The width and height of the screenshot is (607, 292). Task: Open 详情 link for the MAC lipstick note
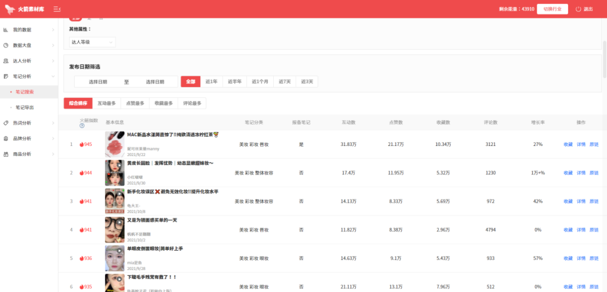tap(581, 144)
